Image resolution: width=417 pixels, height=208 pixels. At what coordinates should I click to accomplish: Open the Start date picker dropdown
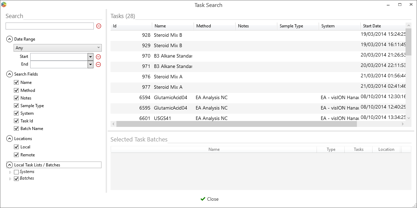90,57
